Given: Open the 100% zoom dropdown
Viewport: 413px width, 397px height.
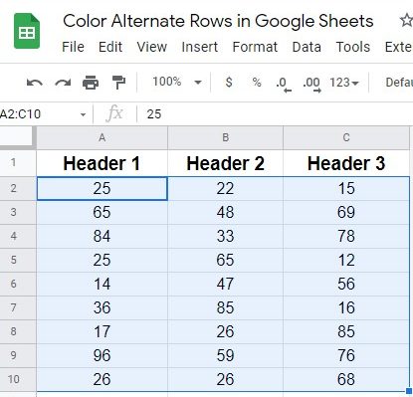Looking at the screenshot, I should (x=177, y=82).
